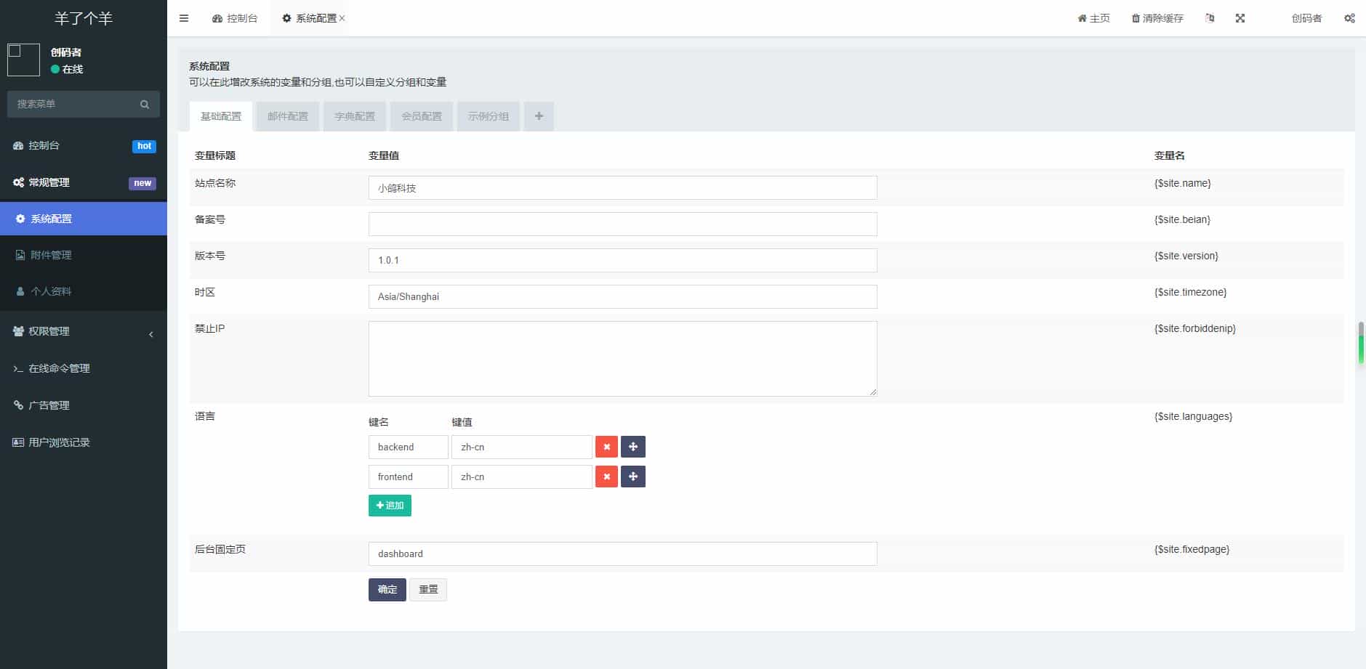Click the frontend language value field

coord(522,477)
